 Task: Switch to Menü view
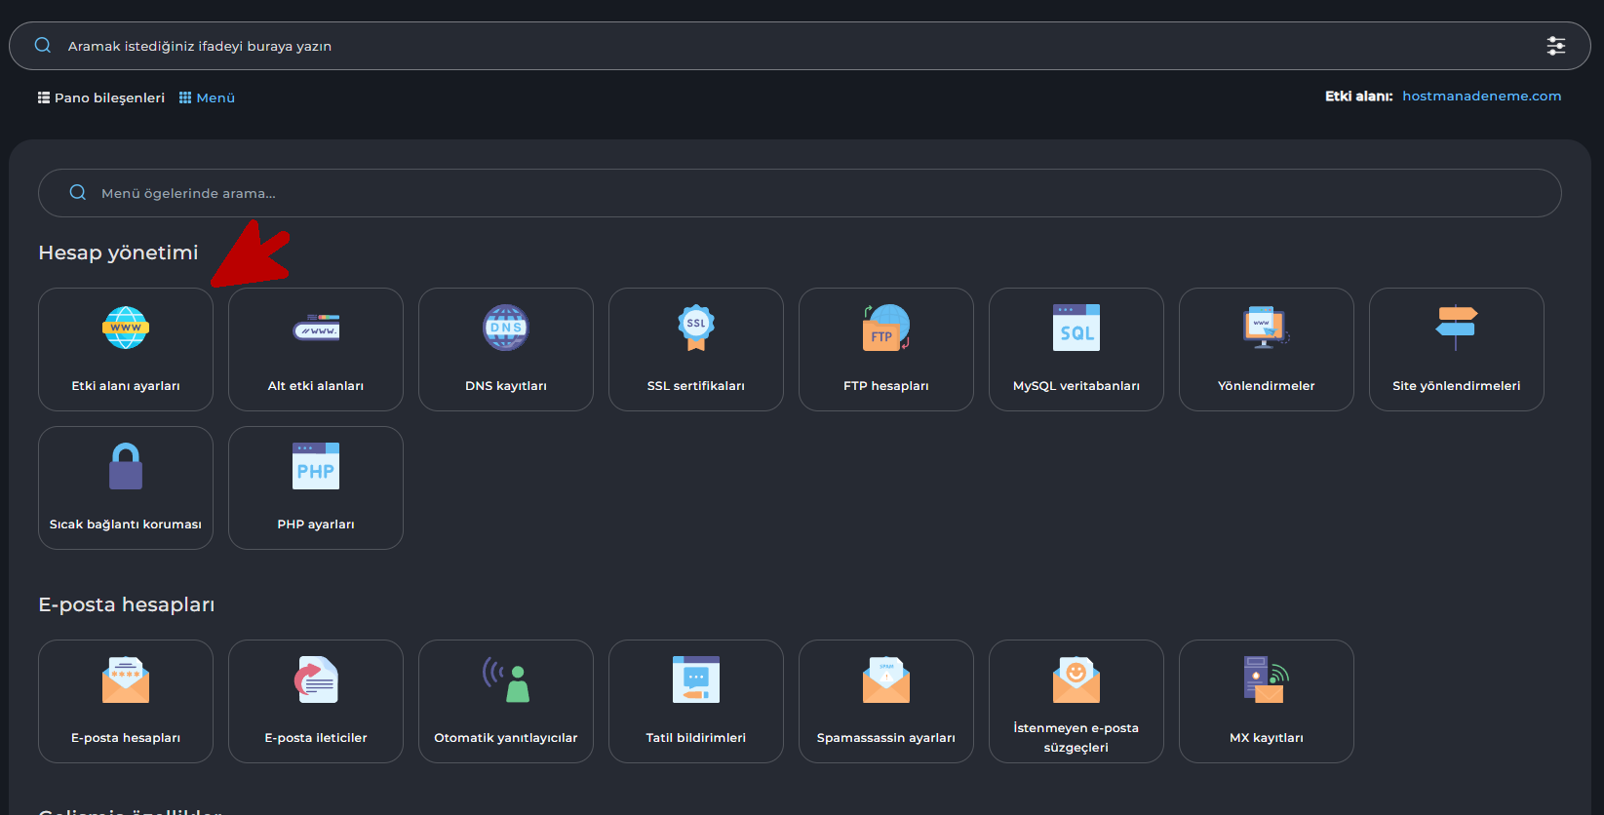coord(207,97)
